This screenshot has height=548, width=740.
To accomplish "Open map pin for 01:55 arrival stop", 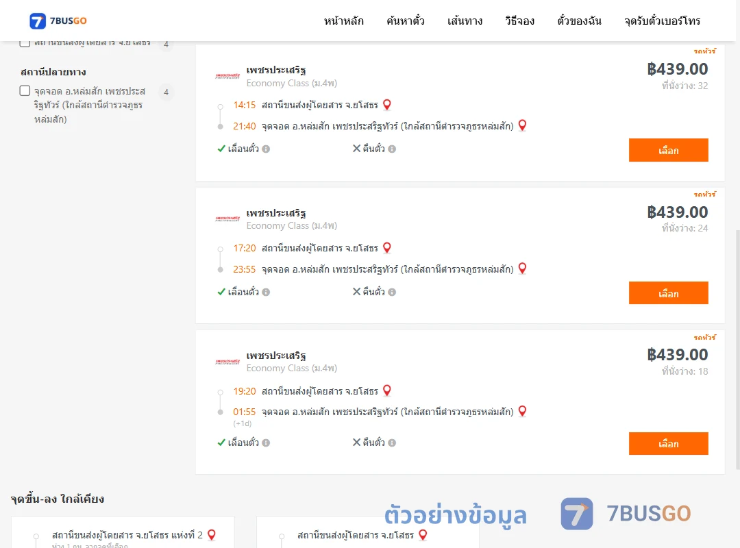I will coord(522,411).
